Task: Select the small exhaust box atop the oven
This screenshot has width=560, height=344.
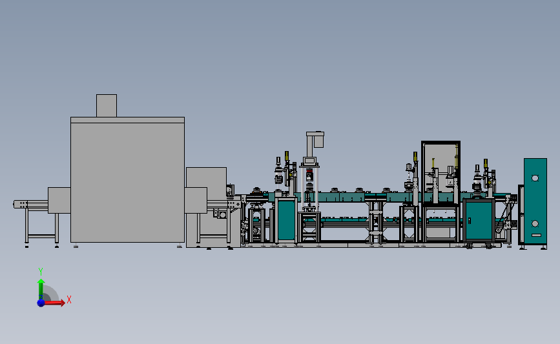Action: 107,106
